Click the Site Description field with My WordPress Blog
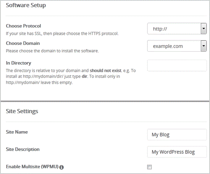Image resolution: width=210 pixels, height=174 pixels. point(177,152)
